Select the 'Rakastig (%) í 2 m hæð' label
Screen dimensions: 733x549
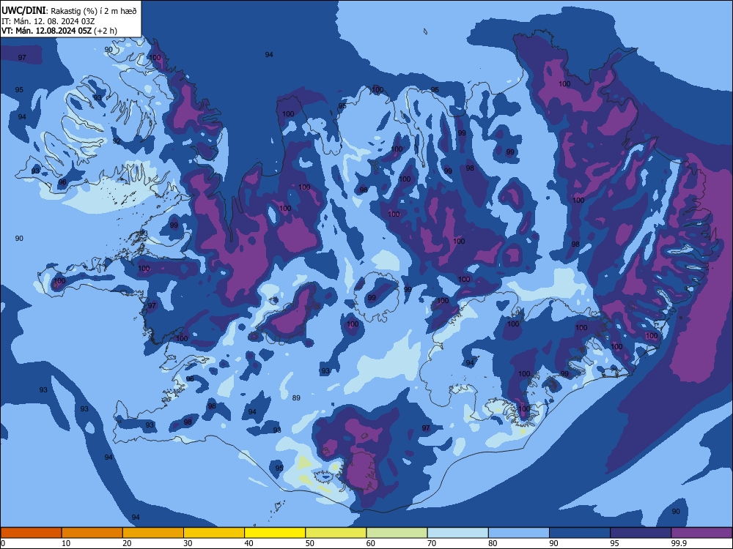pyautogui.click(x=94, y=11)
